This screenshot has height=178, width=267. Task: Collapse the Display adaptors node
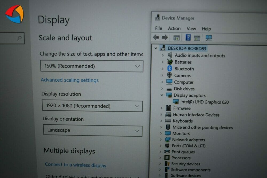click(x=162, y=95)
